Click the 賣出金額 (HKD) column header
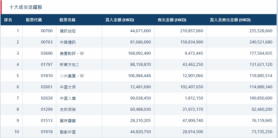 [x=172, y=20]
